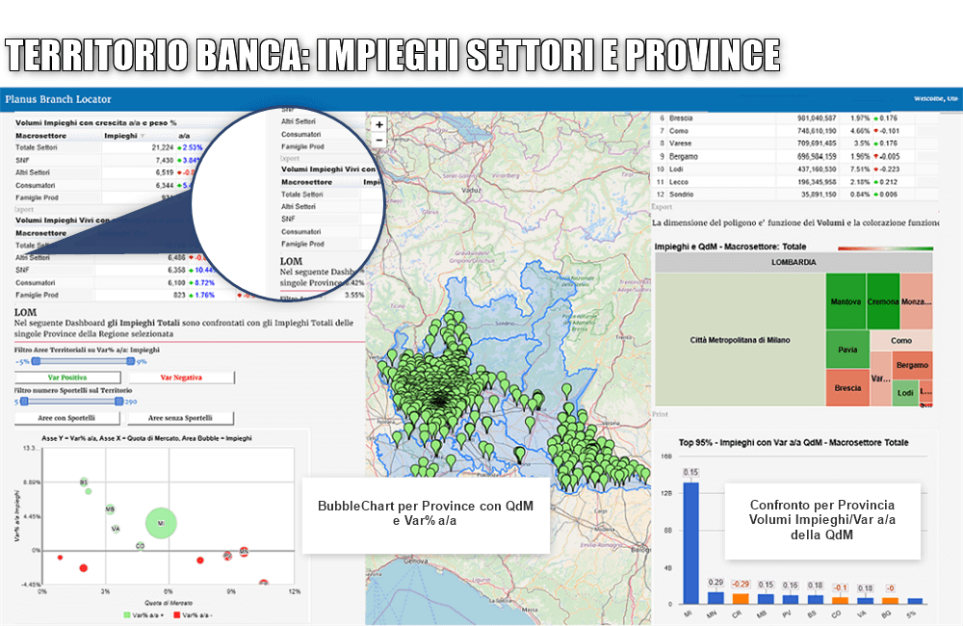Click the Var Negativa filter button

pos(181,378)
